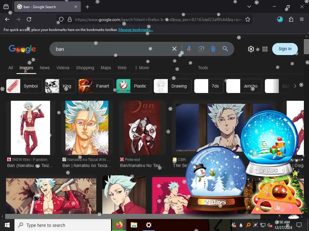Image resolution: width=309 pixels, height=231 pixels.
Task: Click the Google logo
Action: click(22, 49)
